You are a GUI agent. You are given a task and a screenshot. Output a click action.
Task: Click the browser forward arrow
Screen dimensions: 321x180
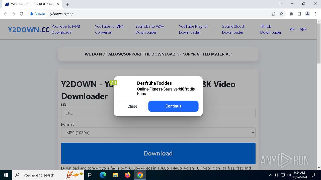[14, 14]
